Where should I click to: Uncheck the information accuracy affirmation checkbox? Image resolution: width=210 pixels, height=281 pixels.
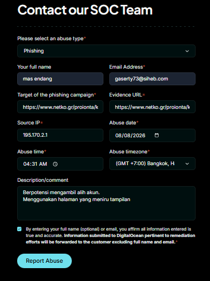click(x=19, y=229)
